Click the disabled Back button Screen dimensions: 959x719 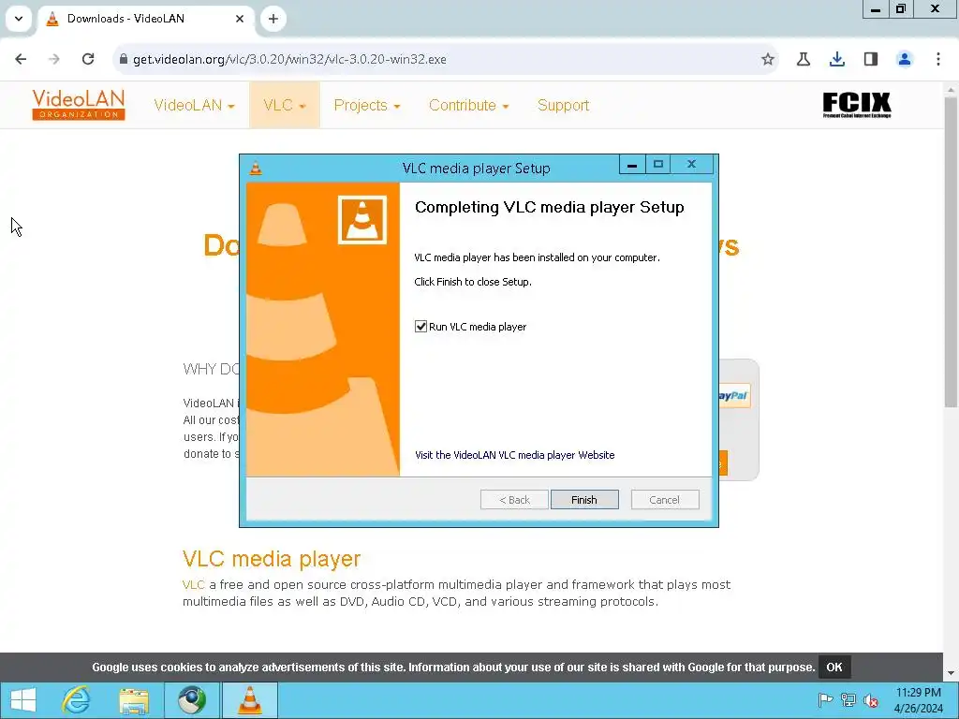(514, 500)
